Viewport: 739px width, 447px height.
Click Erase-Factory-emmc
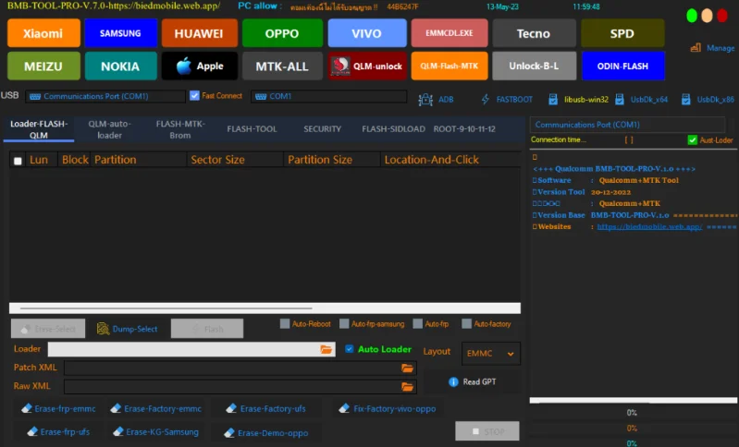pyautogui.click(x=156, y=408)
